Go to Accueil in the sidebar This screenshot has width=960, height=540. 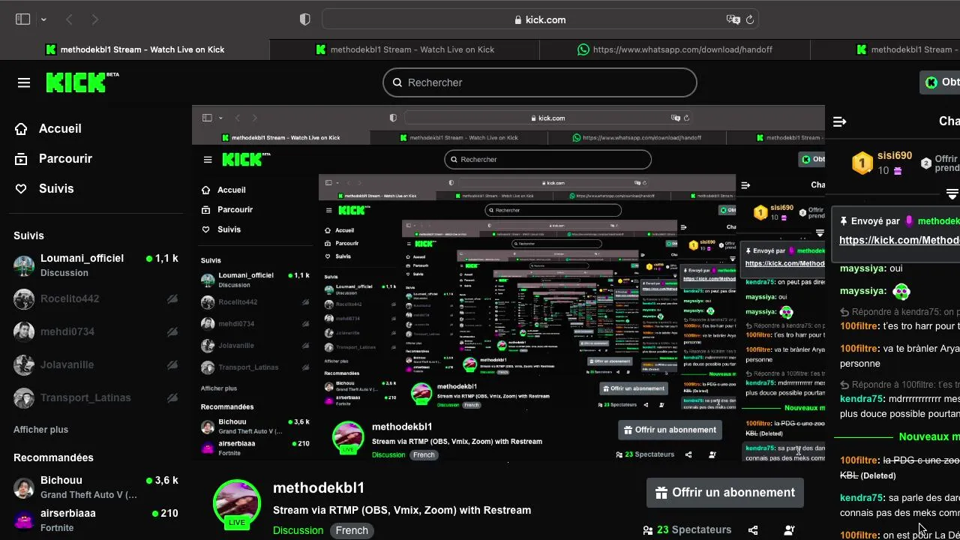click(48, 129)
